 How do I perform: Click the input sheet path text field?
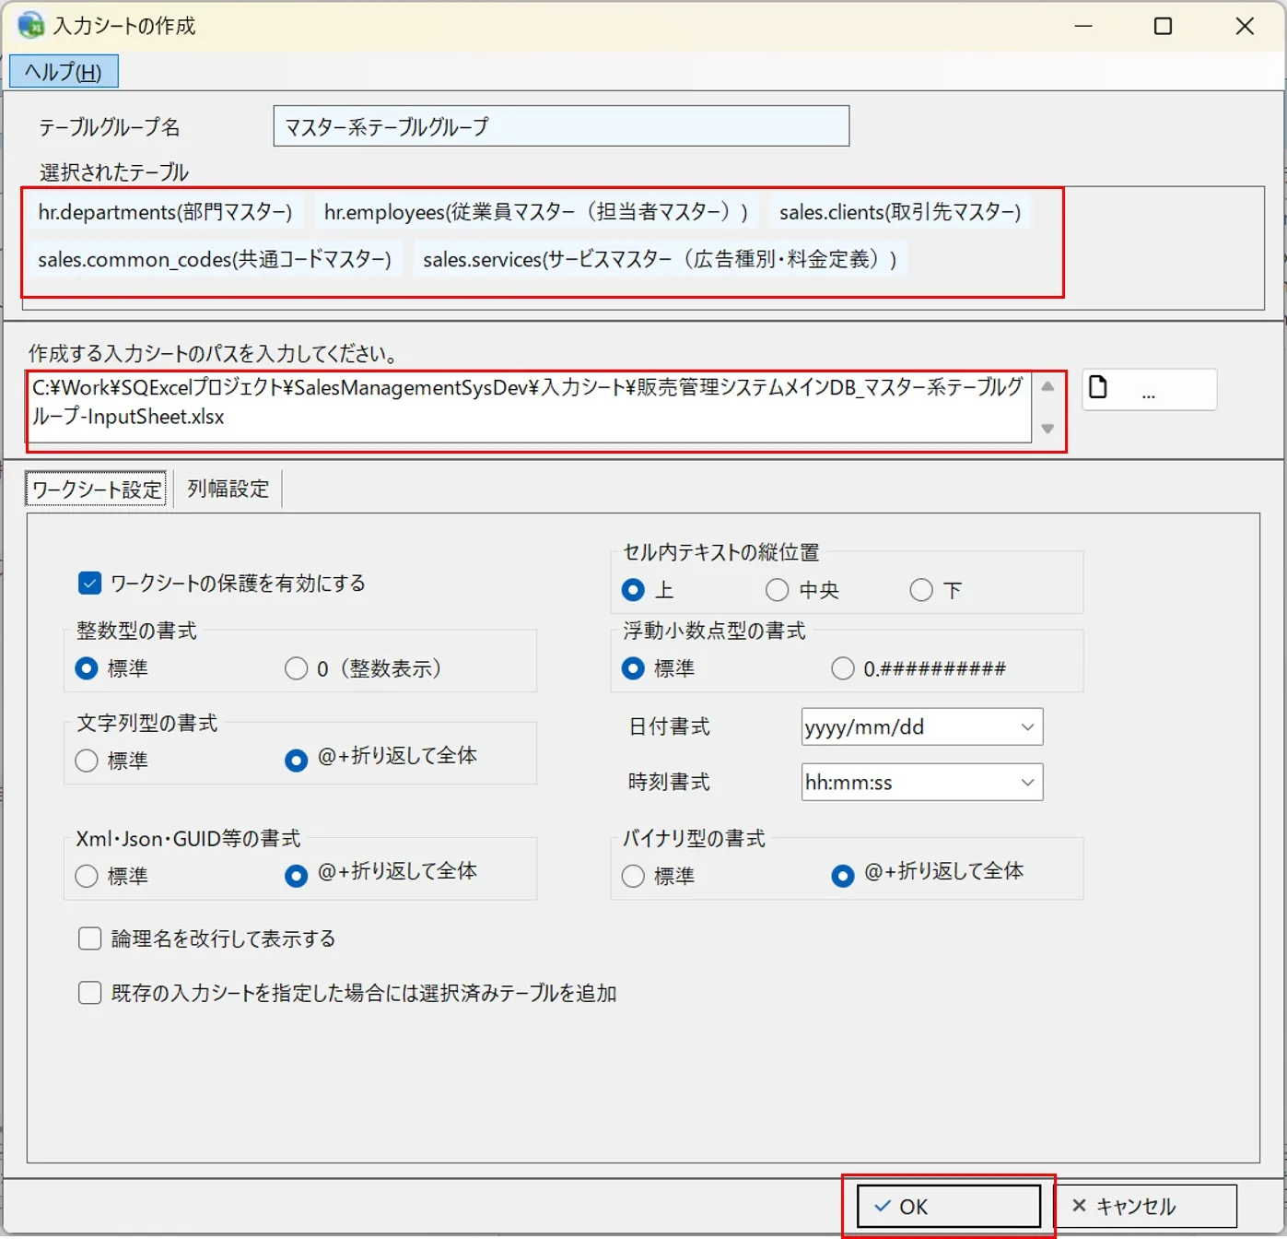tap(529, 407)
